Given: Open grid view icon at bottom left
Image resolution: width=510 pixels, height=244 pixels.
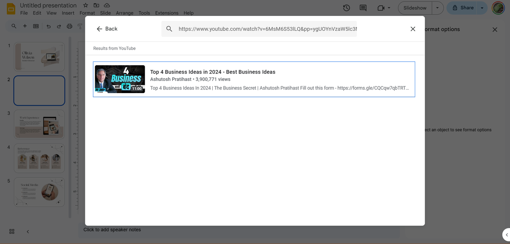Looking at the screenshot, I should point(12,231).
